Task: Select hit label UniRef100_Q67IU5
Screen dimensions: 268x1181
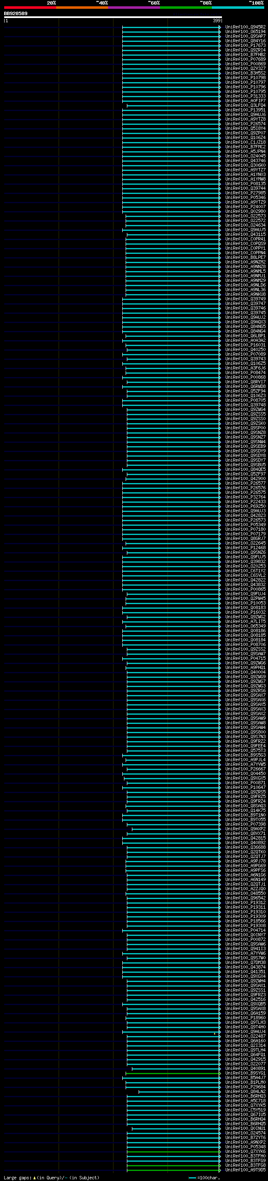Action: coord(245,1114)
